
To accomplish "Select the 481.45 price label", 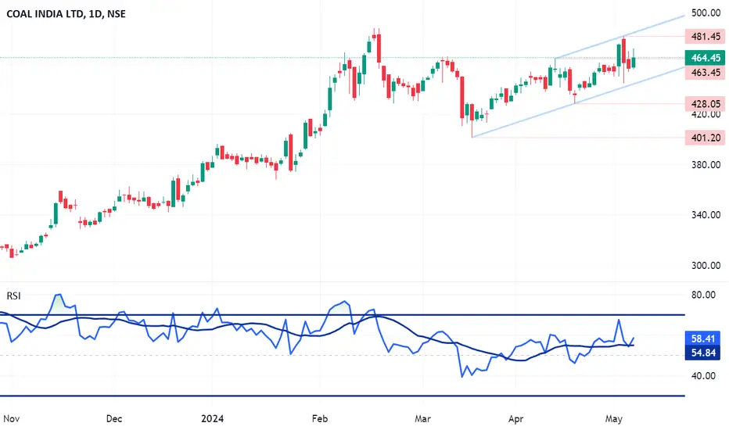I will (705, 36).
